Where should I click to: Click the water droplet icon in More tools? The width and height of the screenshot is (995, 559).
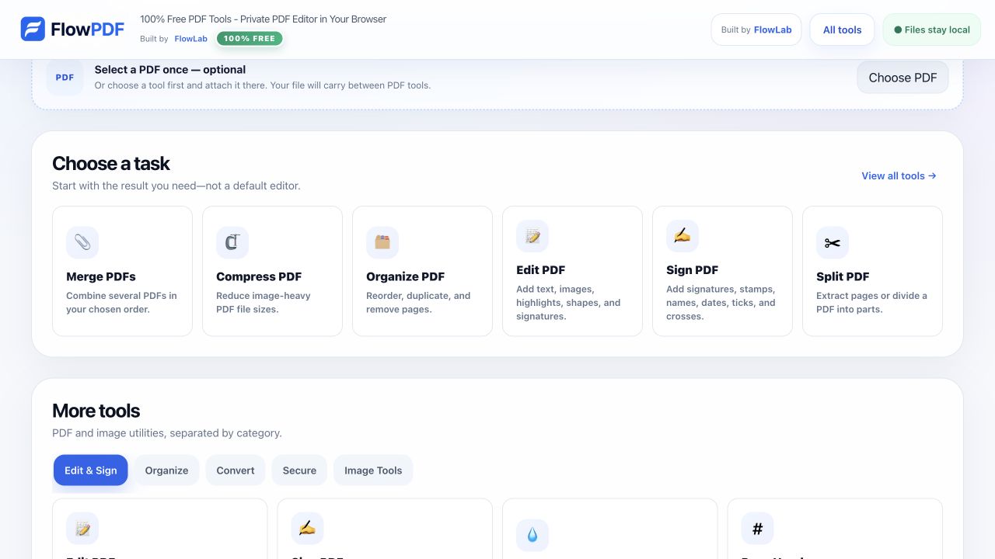pyautogui.click(x=532, y=535)
